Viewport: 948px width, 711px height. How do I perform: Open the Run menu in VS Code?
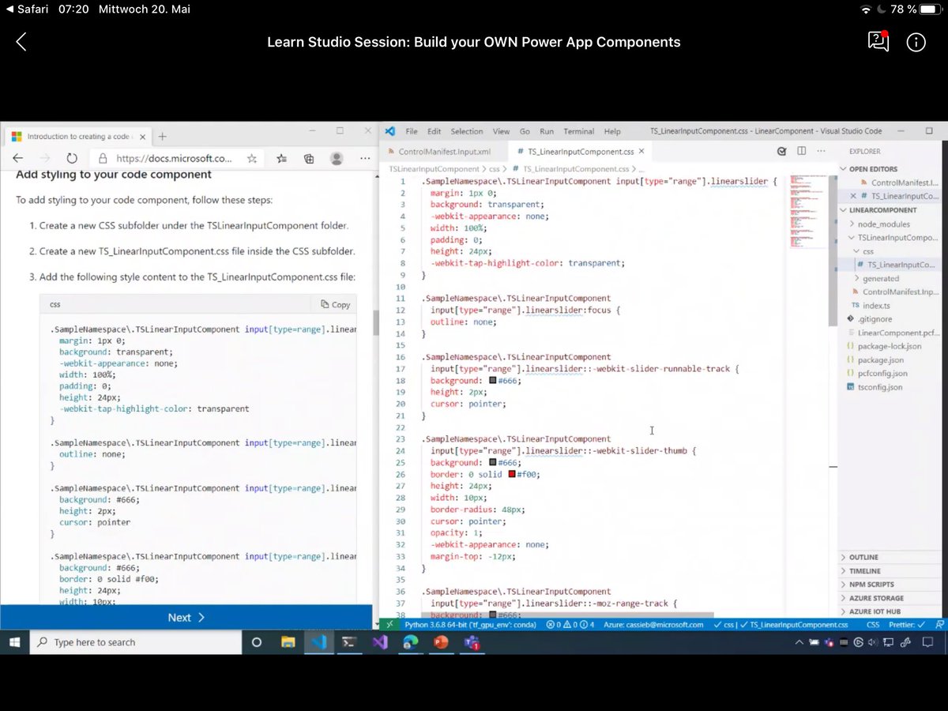click(x=547, y=131)
